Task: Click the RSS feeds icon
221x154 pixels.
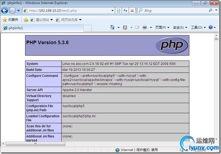Action: point(125,27)
